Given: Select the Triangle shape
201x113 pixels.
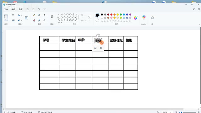Looking at the screenshot, I should tap(76, 14).
